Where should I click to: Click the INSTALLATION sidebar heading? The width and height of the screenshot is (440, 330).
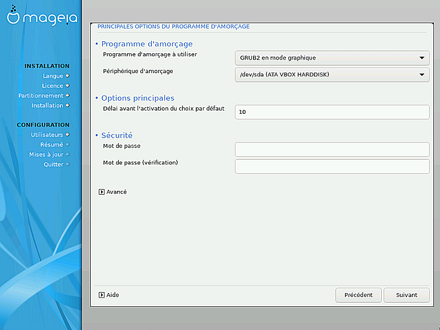[x=47, y=66]
